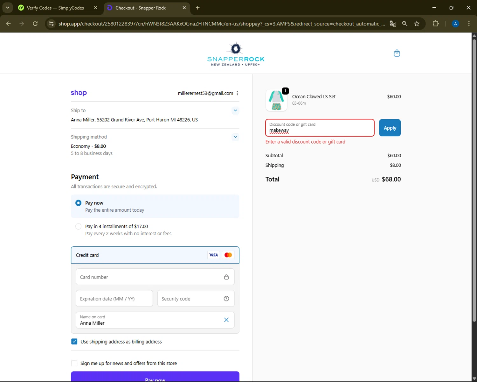Toggle Use shipping address as billing address
The width and height of the screenshot is (477, 382).
[74, 342]
